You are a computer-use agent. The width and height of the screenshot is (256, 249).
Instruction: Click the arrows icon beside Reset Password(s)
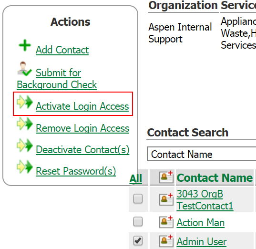[25, 166]
